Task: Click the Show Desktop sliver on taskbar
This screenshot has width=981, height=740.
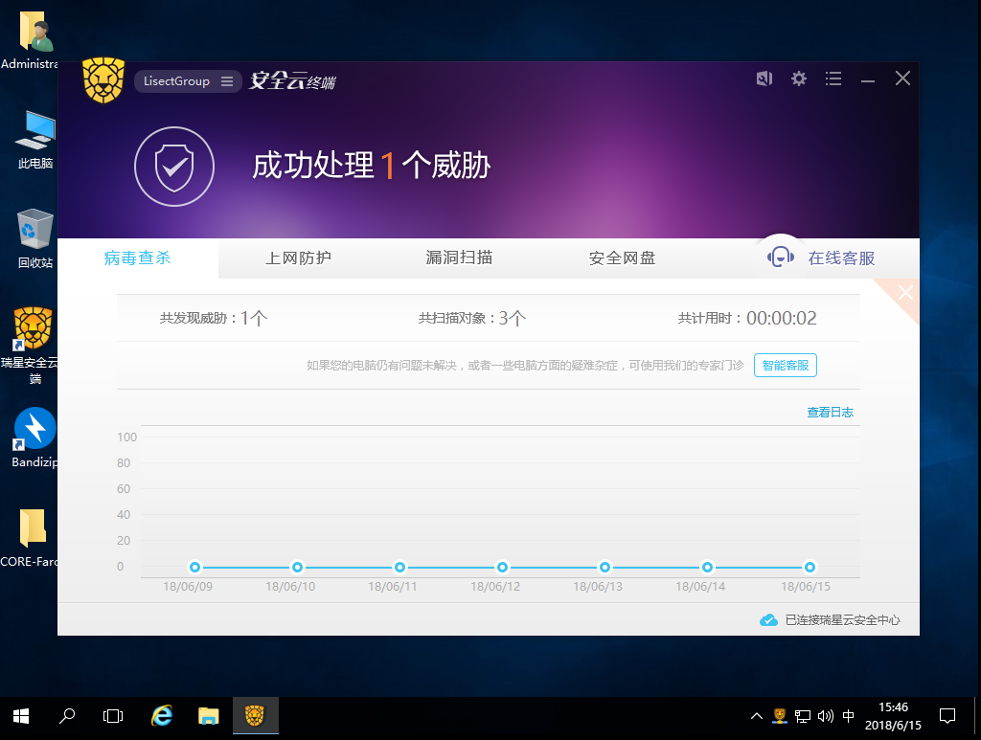Action: 977,716
